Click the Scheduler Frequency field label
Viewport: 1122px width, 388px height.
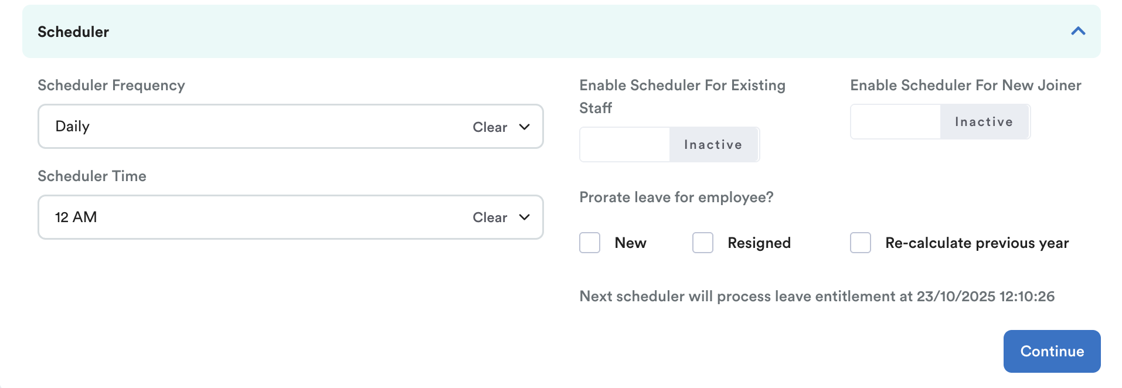click(x=111, y=86)
